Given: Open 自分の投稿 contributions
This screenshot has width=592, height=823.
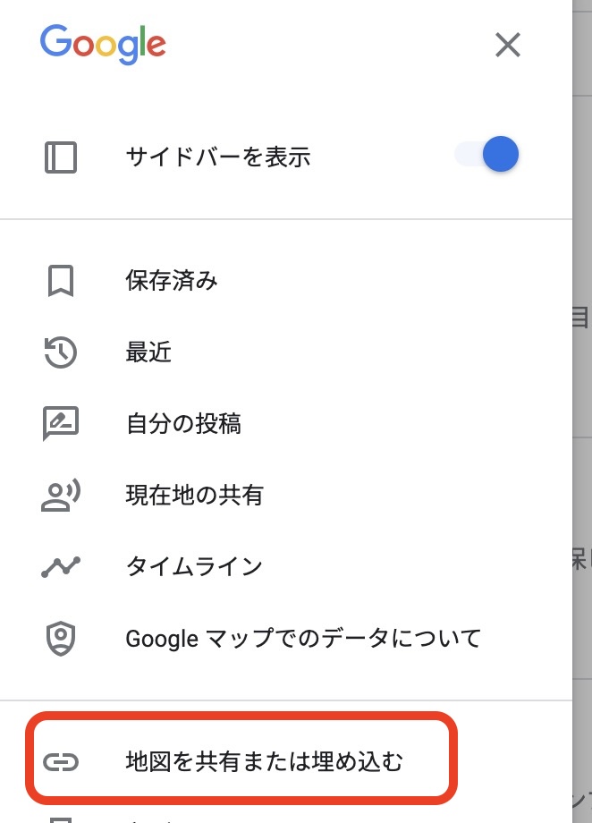Looking at the screenshot, I should click(183, 423).
